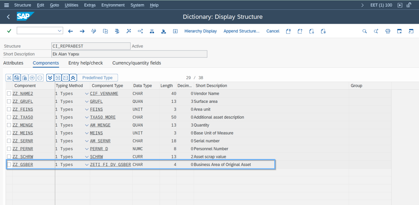
Task: Check the box beside ZZ_GSBER
Action: (9, 165)
